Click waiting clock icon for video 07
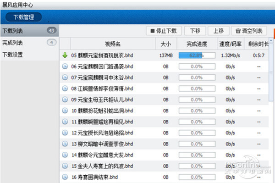Viewport: 275px width, 183px height. 65,78
